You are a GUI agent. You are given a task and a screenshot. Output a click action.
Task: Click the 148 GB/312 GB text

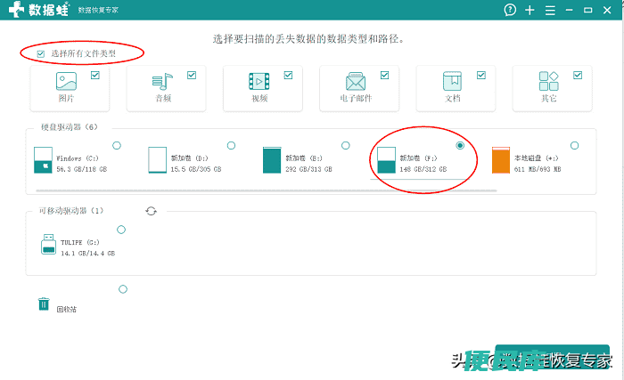point(423,169)
